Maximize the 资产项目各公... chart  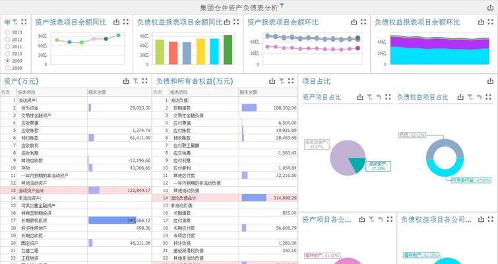(390, 219)
